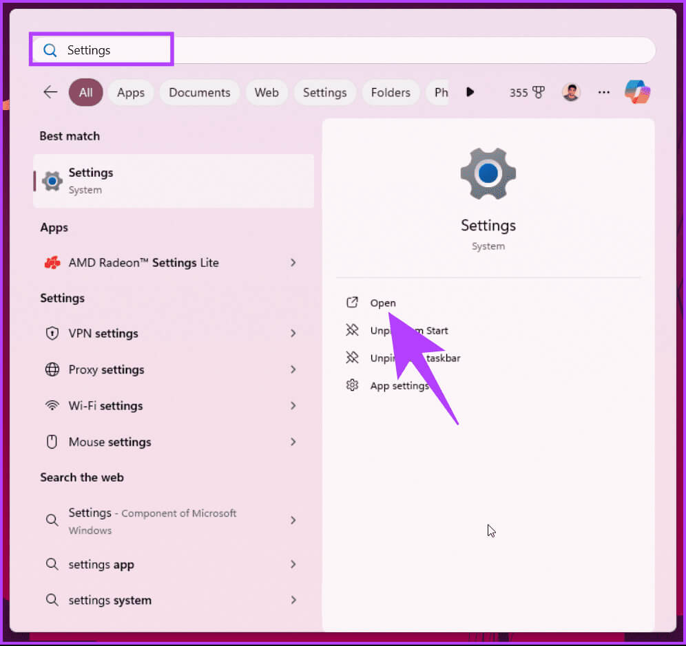Viewport: 686px width, 646px height.
Task: Expand the VPN settings chevron
Action: 293,334
